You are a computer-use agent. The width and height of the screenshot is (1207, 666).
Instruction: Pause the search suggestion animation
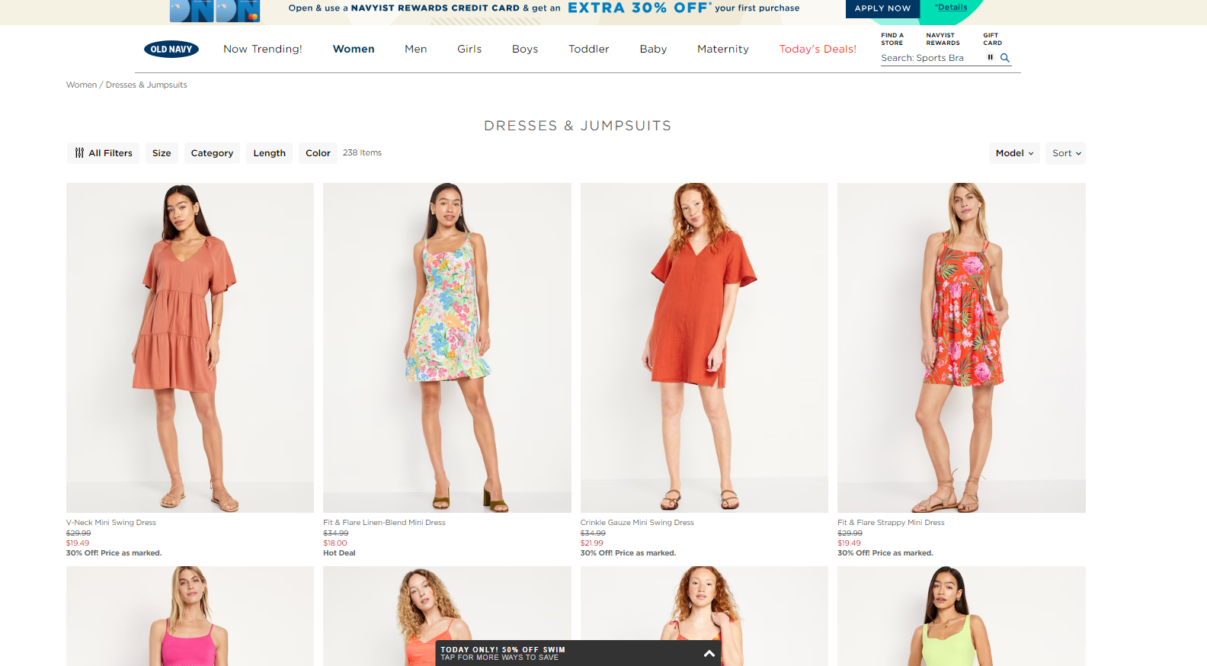point(990,57)
